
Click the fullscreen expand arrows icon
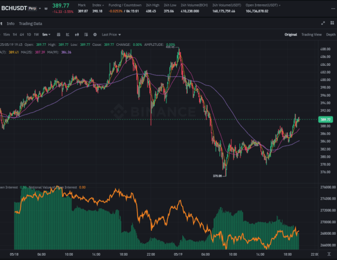(323, 23)
